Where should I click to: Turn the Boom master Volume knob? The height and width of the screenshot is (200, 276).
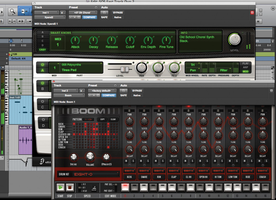[x=90, y=157]
